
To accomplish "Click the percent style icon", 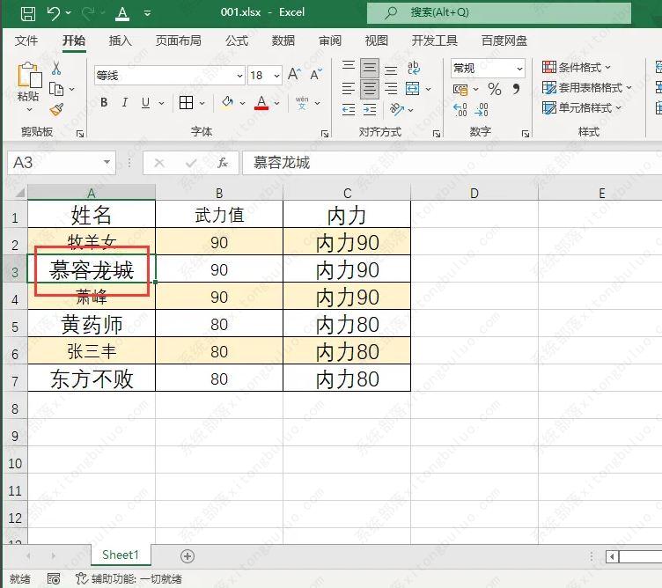I will 494,89.
